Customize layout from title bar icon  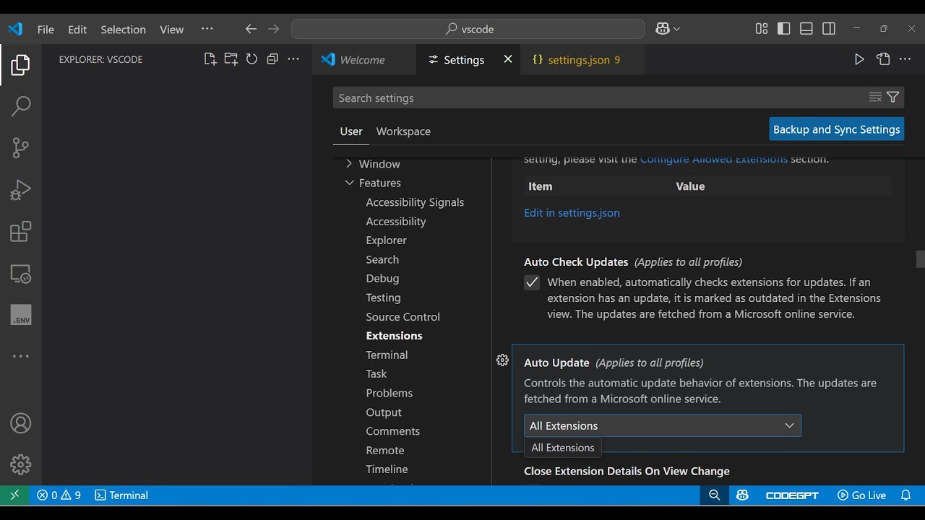point(762,29)
